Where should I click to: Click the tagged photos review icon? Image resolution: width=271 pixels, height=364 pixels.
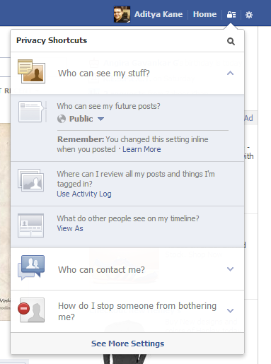click(x=30, y=180)
